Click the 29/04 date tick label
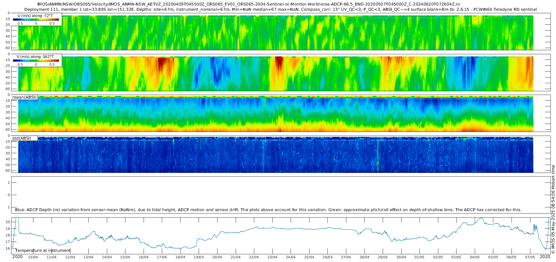This screenshot has height=262, width=556. [x=383, y=257]
